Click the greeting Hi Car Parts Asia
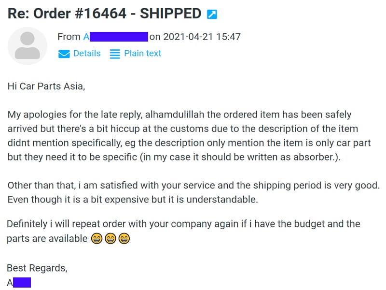 tap(46, 87)
